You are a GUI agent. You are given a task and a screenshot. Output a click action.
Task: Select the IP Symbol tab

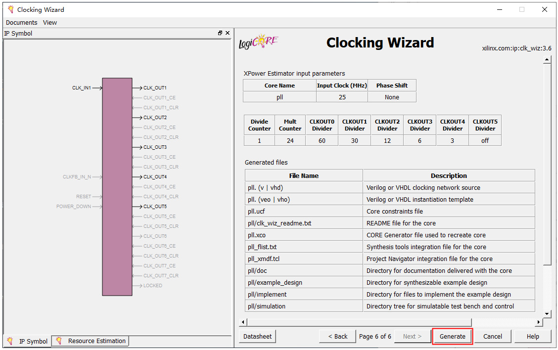(x=33, y=341)
